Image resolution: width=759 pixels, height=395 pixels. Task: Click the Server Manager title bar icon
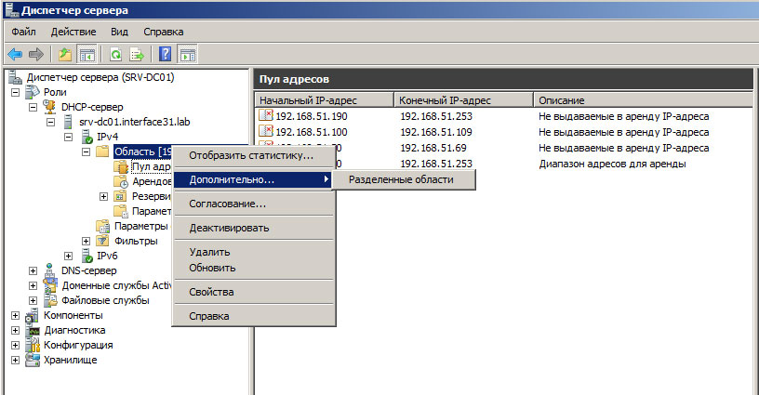[10, 9]
